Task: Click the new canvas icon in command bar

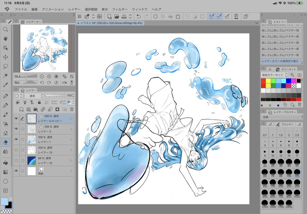Action: (x=109, y=16)
